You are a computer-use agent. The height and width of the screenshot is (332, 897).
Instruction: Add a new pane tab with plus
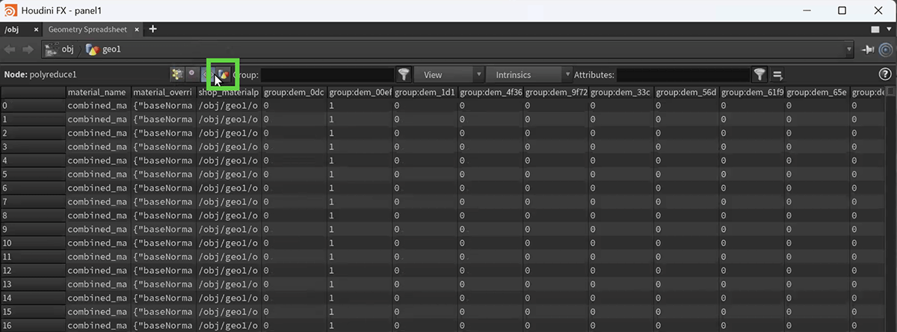[153, 29]
